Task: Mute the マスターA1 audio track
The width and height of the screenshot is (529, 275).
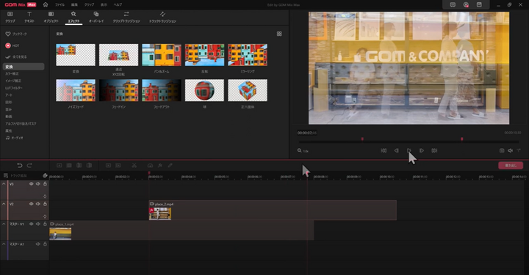Action: point(38,244)
